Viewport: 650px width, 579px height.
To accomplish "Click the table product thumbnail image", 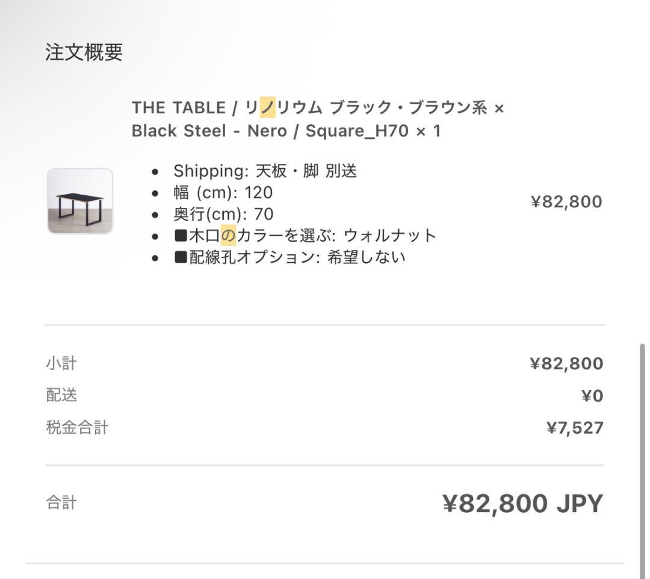I will [80, 201].
